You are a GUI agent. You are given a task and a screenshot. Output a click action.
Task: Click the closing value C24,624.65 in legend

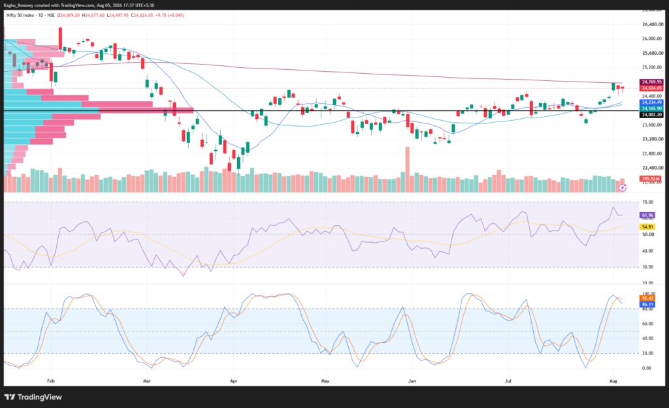(x=142, y=16)
